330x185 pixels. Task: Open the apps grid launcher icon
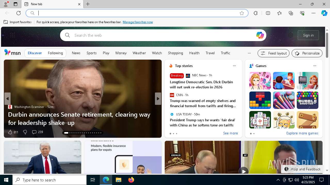click(x=12, y=35)
